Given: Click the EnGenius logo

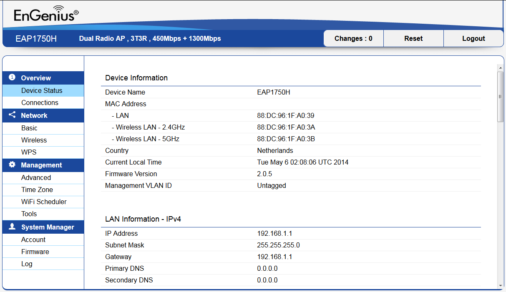Looking at the screenshot, I should click(x=46, y=14).
